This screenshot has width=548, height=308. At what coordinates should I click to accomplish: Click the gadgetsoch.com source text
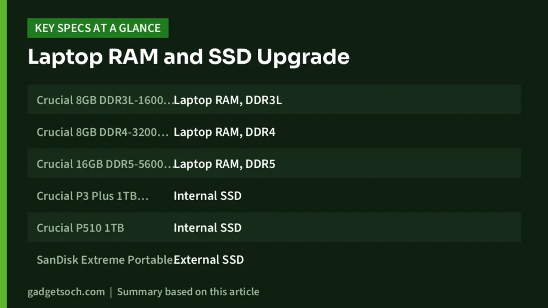coord(66,292)
